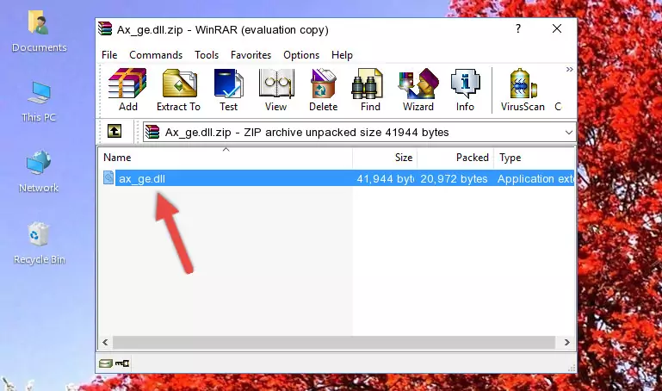The width and height of the screenshot is (662, 391).
Task: Click the 20,972 bytes packed cell
Action: (x=454, y=179)
